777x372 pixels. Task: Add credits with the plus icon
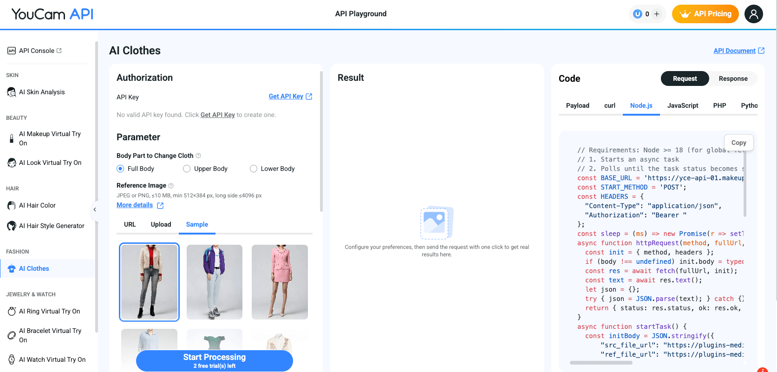coord(657,14)
